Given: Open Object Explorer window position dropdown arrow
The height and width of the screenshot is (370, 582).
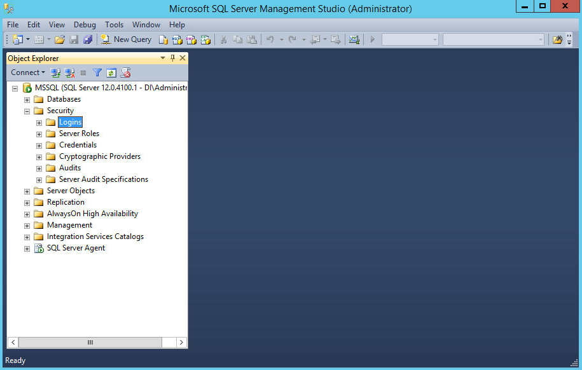Looking at the screenshot, I should [163, 58].
